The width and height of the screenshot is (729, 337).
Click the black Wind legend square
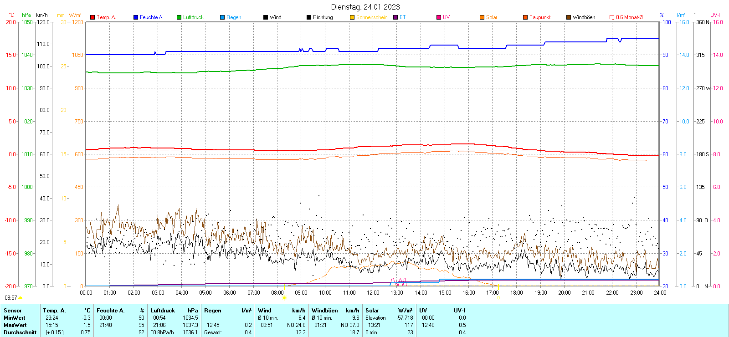click(266, 17)
